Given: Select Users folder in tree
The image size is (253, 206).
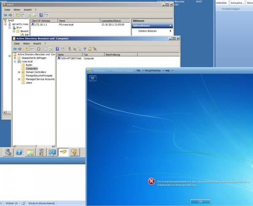Looking at the screenshot, I should point(29,83).
